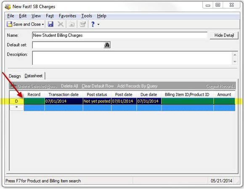
Task: Open the Favorites menu
Action: 67,16
